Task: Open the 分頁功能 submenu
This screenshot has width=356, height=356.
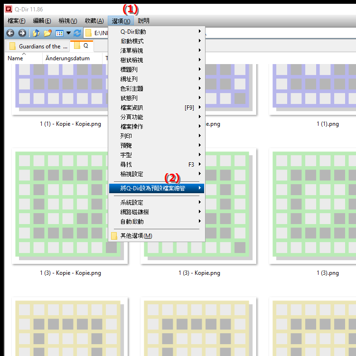Action: [157, 117]
